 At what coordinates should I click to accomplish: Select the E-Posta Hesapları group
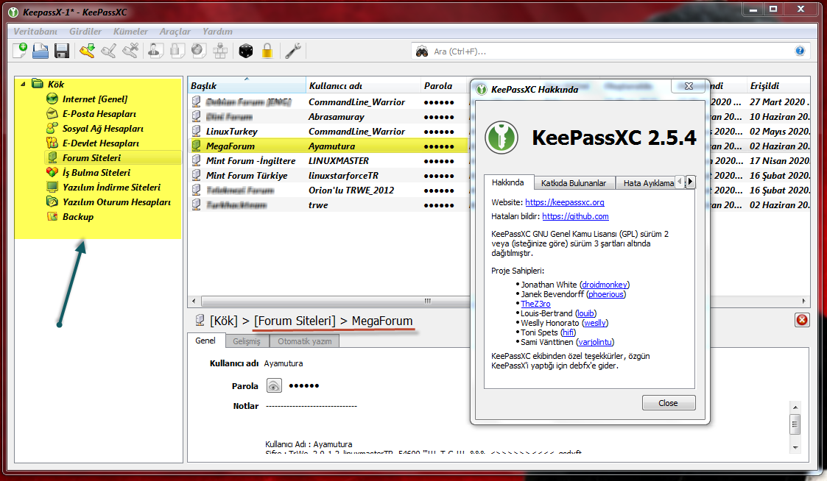(99, 114)
